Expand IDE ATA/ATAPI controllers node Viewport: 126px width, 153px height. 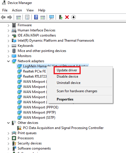pyautogui.click(x=9, y=36)
